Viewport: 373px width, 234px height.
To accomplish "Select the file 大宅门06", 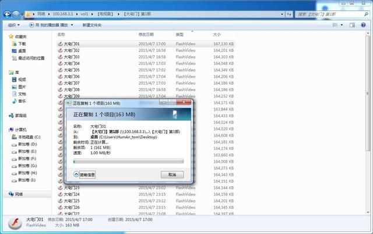I will [x=72, y=76].
